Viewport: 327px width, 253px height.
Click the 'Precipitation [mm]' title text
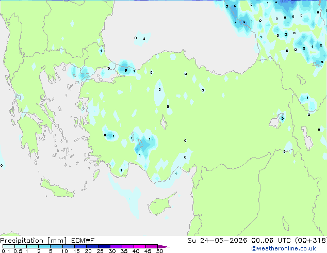click(33, 241)
